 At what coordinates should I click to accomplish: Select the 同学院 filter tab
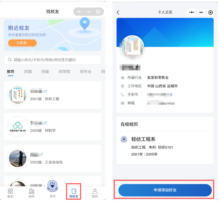pos(64,72)
